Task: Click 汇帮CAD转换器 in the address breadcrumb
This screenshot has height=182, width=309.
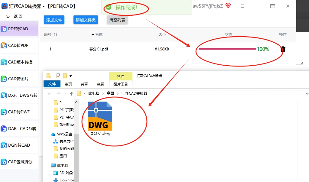Action: point(135,93)
